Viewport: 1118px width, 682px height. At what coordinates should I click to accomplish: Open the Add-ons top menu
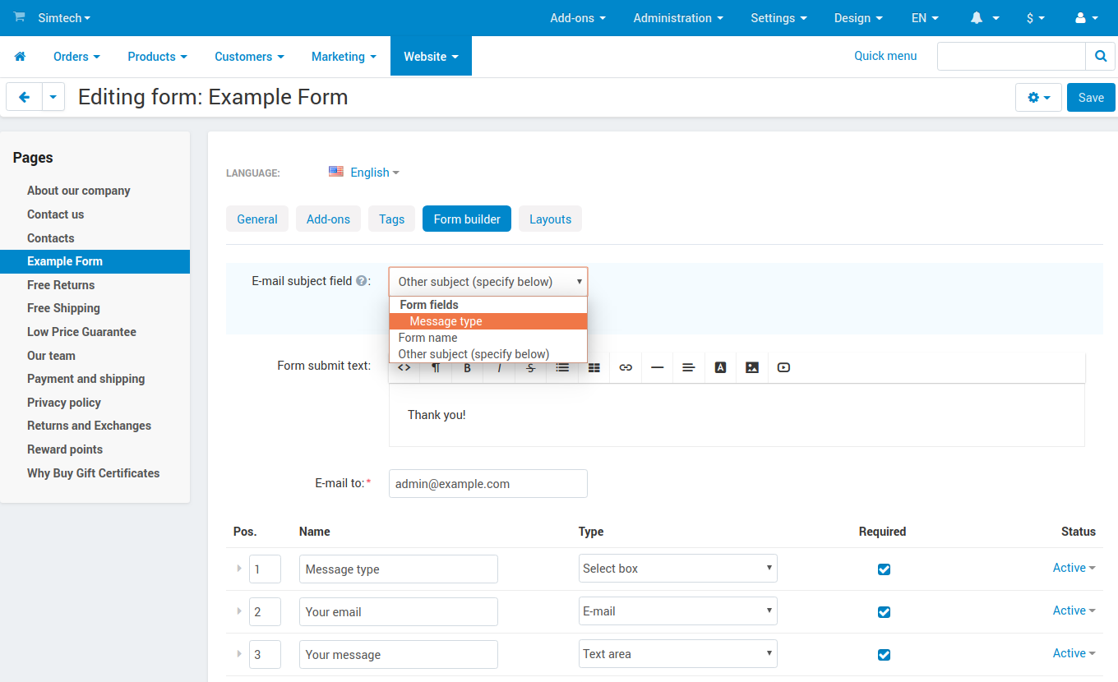point(578,18)
